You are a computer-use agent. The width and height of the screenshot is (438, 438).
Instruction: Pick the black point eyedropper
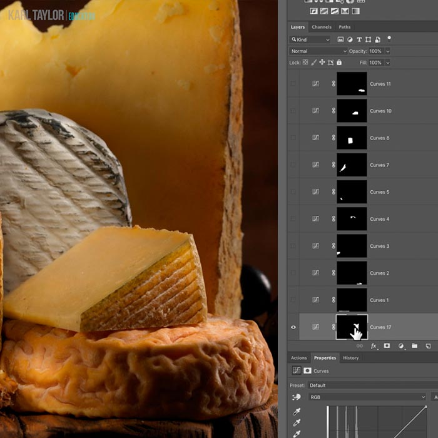click(x=297, y=412)
